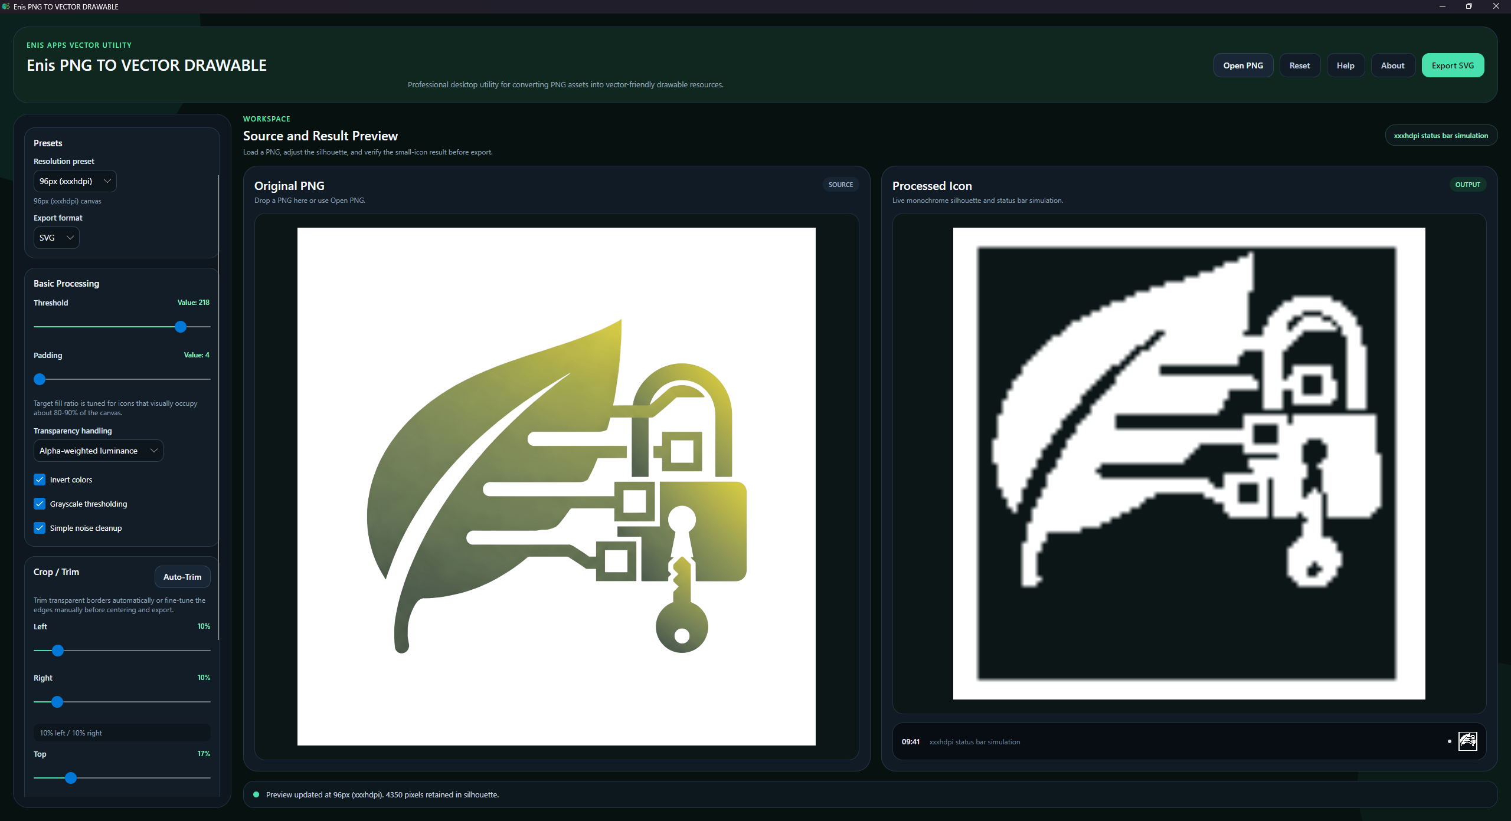The width and height of the screenshot is (1511, 821).
Task: Click the Threshold slider handle
Action: point(181,327)
